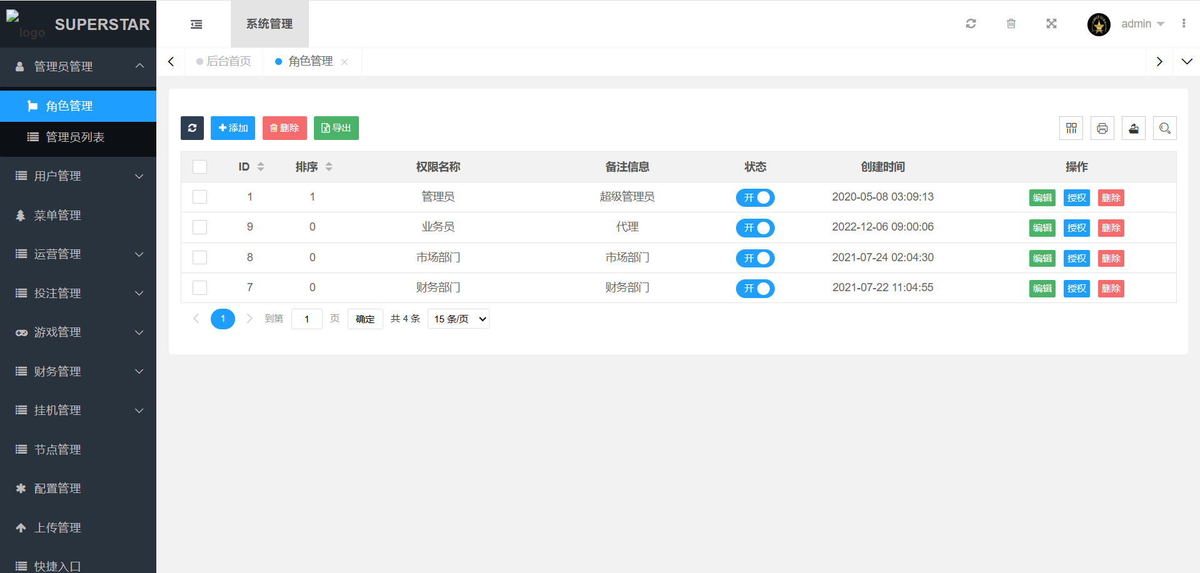Open the 15 条/页 page size dropdown
This screenshot has width=1200, height=573.
[x=458, y=319]
